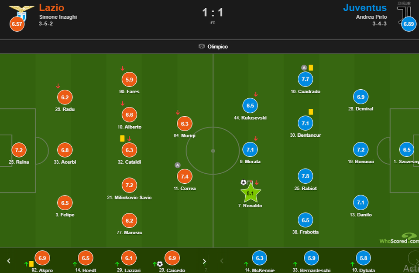Click goalkeeper Reina's 7.2 rating circle
Viewport: 419px width, 273px height.
[x=19, y=150]
